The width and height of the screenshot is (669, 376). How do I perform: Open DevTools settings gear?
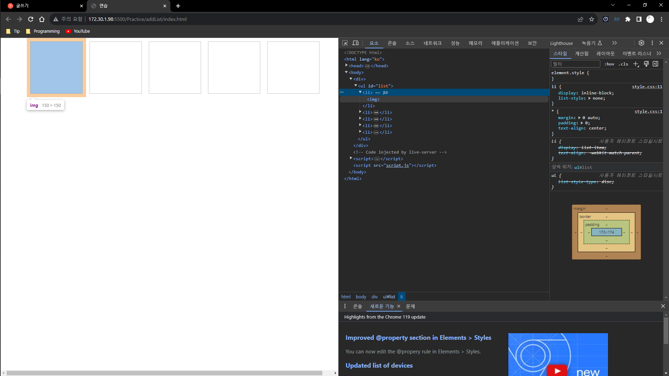pyautogui.click(x=641, y=43)
